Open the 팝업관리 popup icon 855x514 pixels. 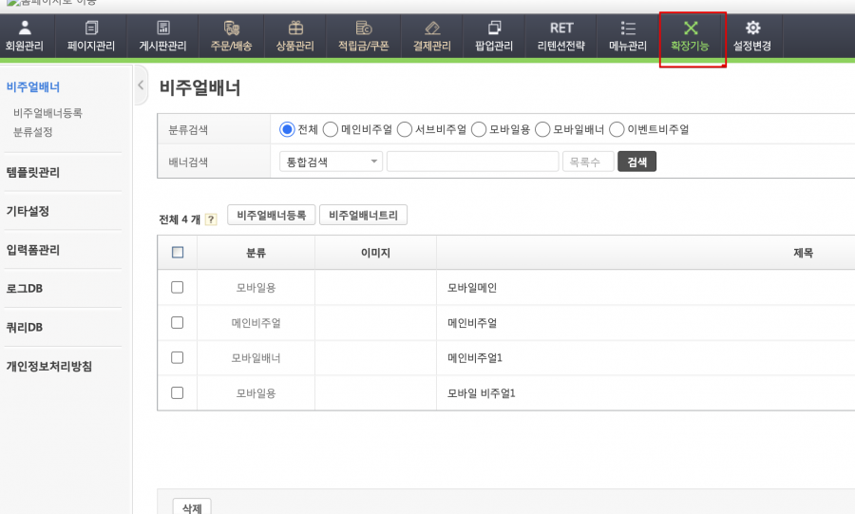pyautogui.click(x=494, y=28)
